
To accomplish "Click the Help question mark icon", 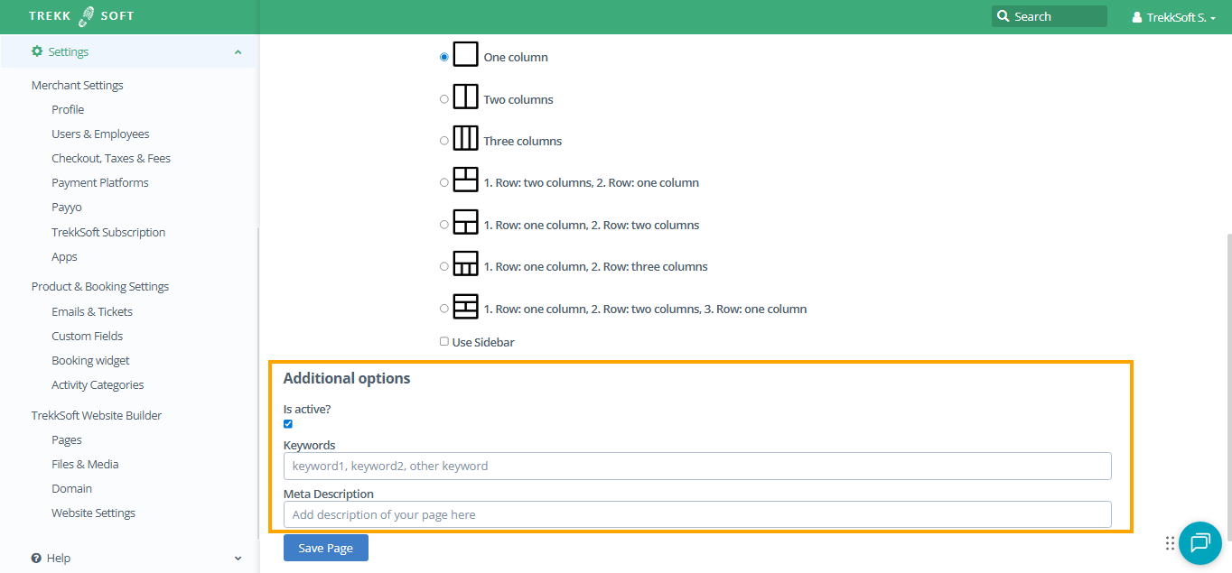I will point(37,558).
